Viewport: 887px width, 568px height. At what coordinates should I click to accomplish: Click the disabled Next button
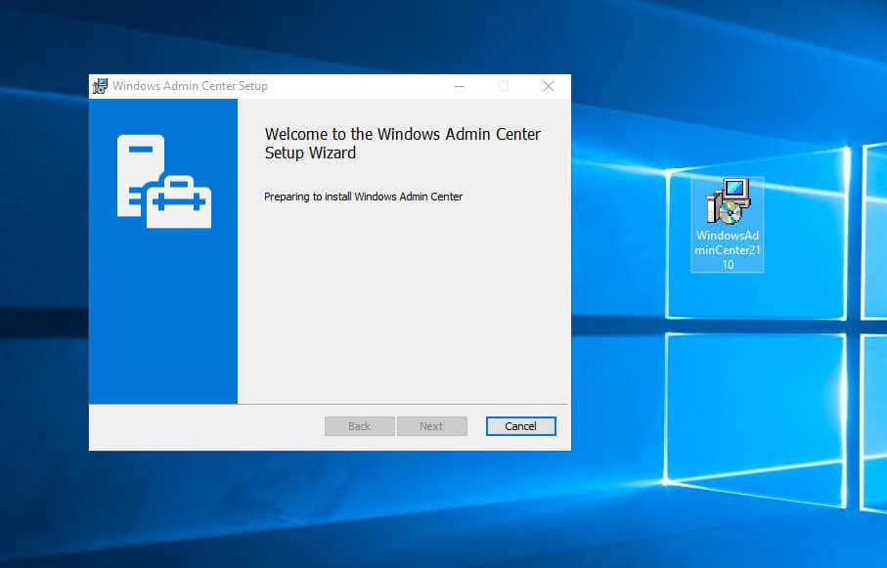(x=431, y=425)
